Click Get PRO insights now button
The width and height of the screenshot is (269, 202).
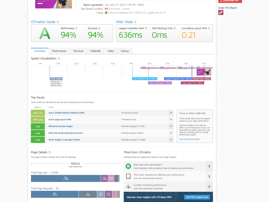(197, 197)
